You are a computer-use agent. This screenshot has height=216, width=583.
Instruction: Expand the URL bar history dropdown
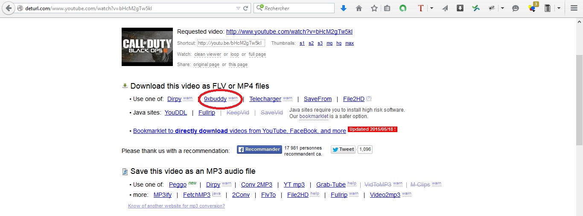238,8
